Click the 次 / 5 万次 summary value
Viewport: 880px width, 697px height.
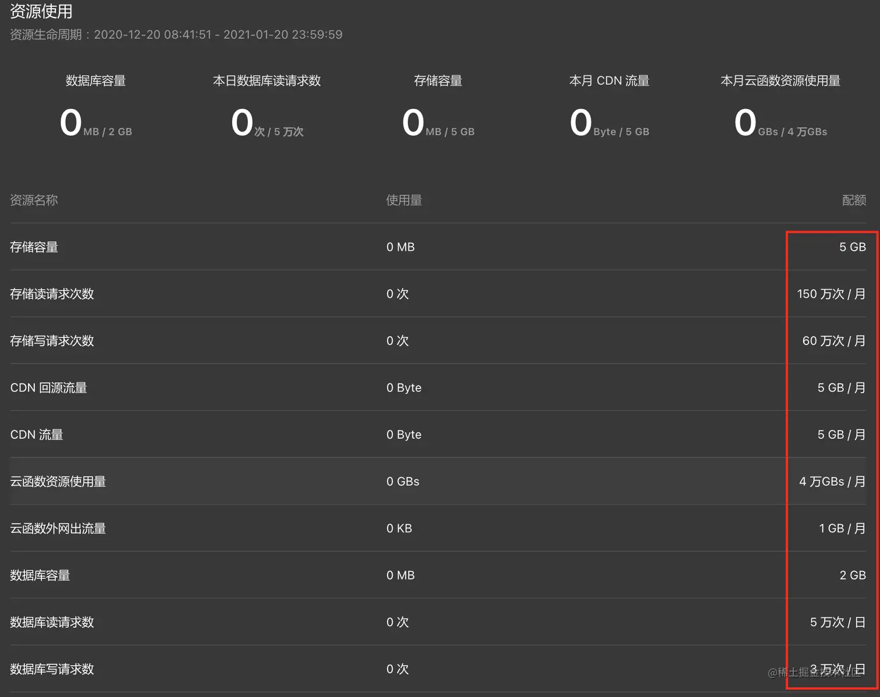(x=279, y=132)
